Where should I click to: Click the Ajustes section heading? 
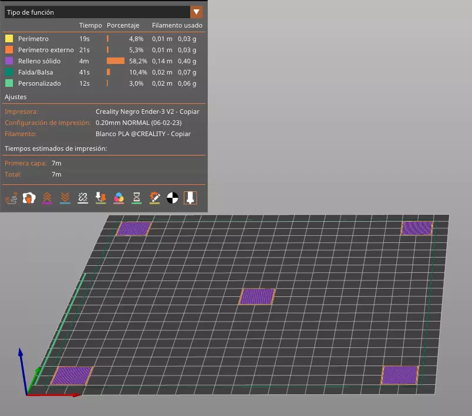pos(16,97)
